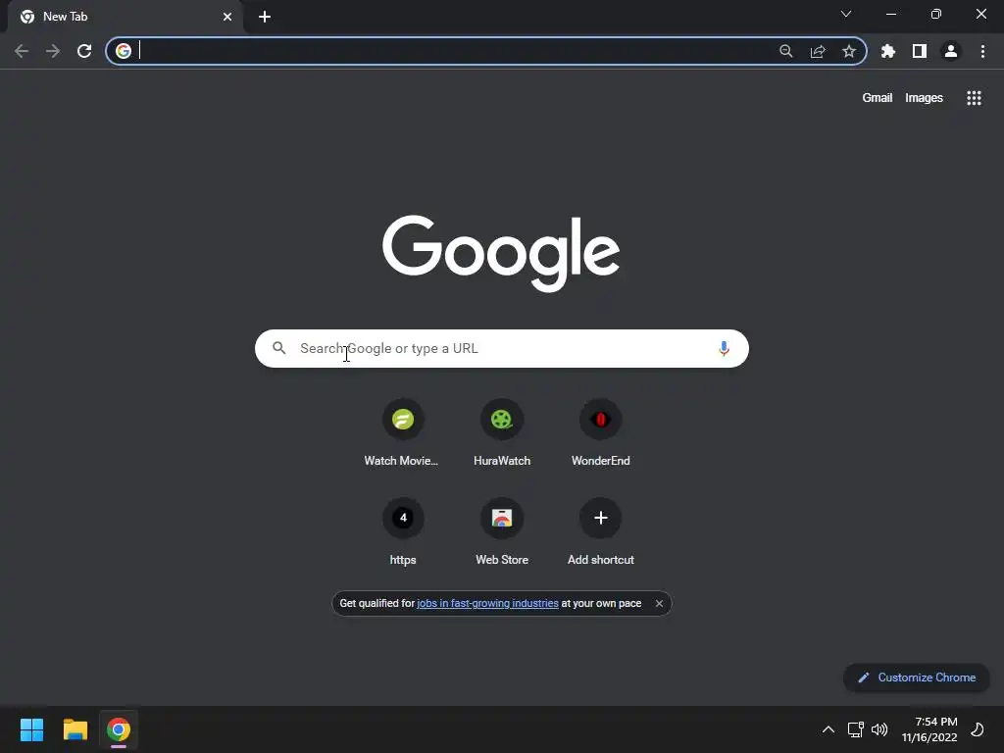The height and width of the screenshot is (753, 1004).
Task: Click the moon focus assist icon
Action: (x=978, y=729)
